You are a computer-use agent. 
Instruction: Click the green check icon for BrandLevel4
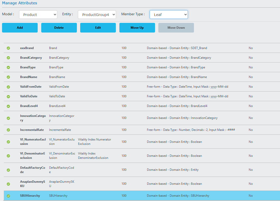coord(8,106)
